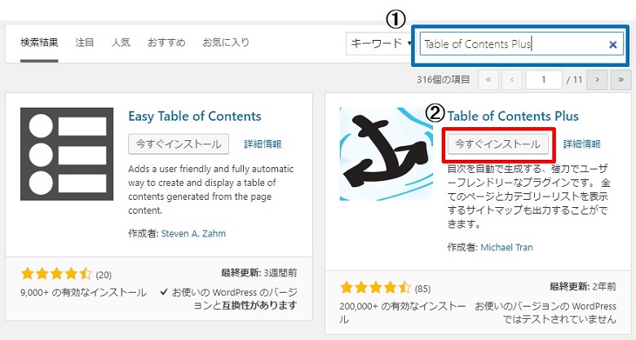Install Table of Contents Plus now
This screenshot has width=636, height=340.
click(x=497, y=144)
